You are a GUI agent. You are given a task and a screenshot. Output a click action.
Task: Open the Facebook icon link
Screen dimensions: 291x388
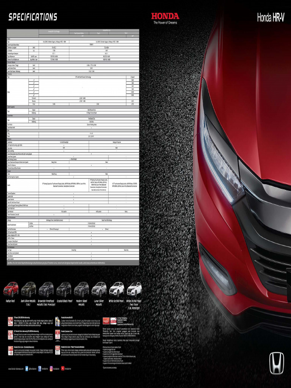39,368
